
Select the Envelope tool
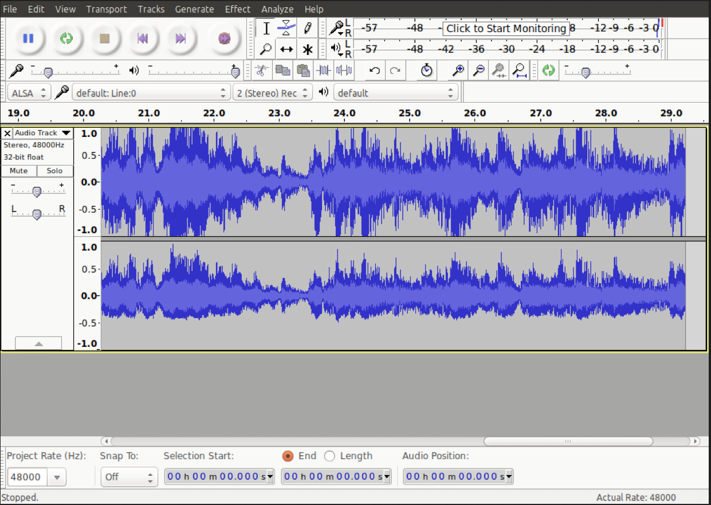click(286, 28)
